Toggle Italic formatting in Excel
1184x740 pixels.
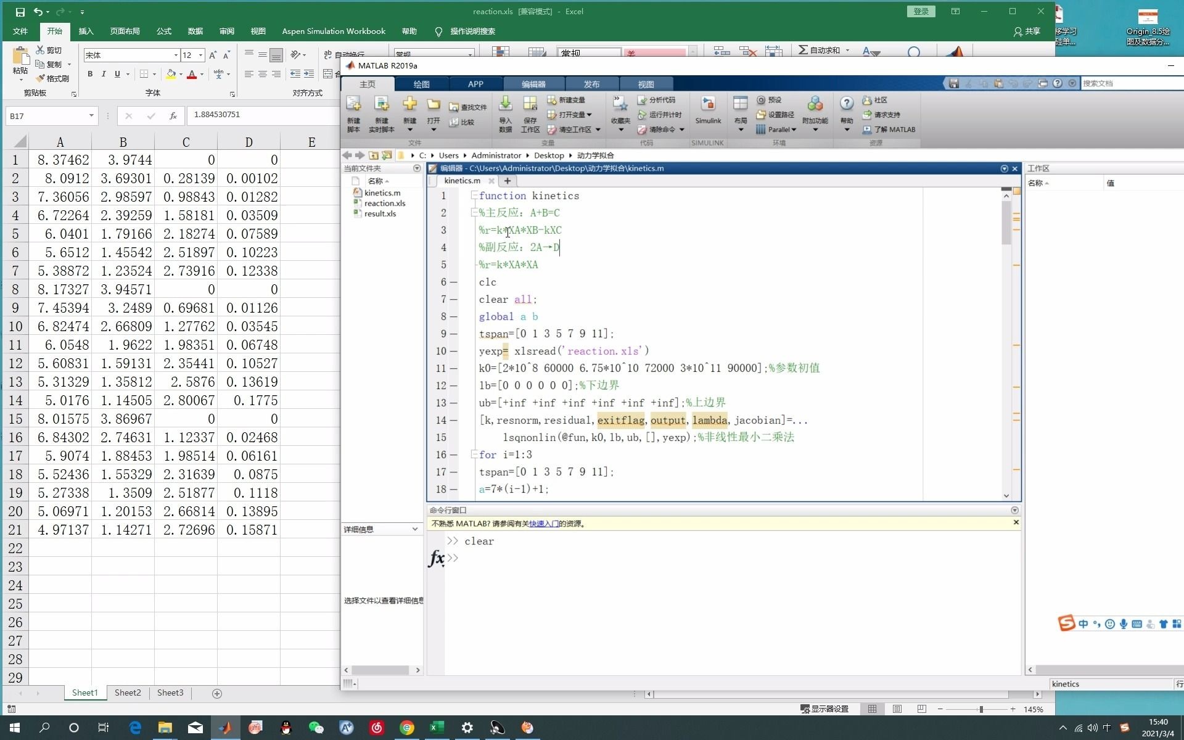104,74
